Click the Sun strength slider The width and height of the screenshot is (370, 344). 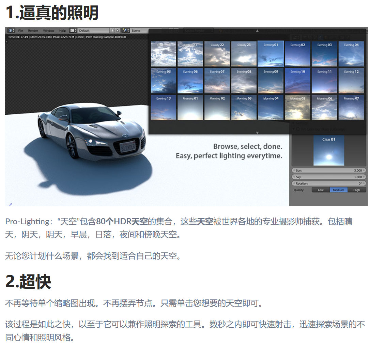coord(329,170)
